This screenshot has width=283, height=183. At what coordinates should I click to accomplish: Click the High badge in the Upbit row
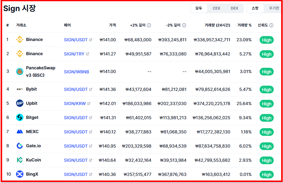(x=267, y=104)
